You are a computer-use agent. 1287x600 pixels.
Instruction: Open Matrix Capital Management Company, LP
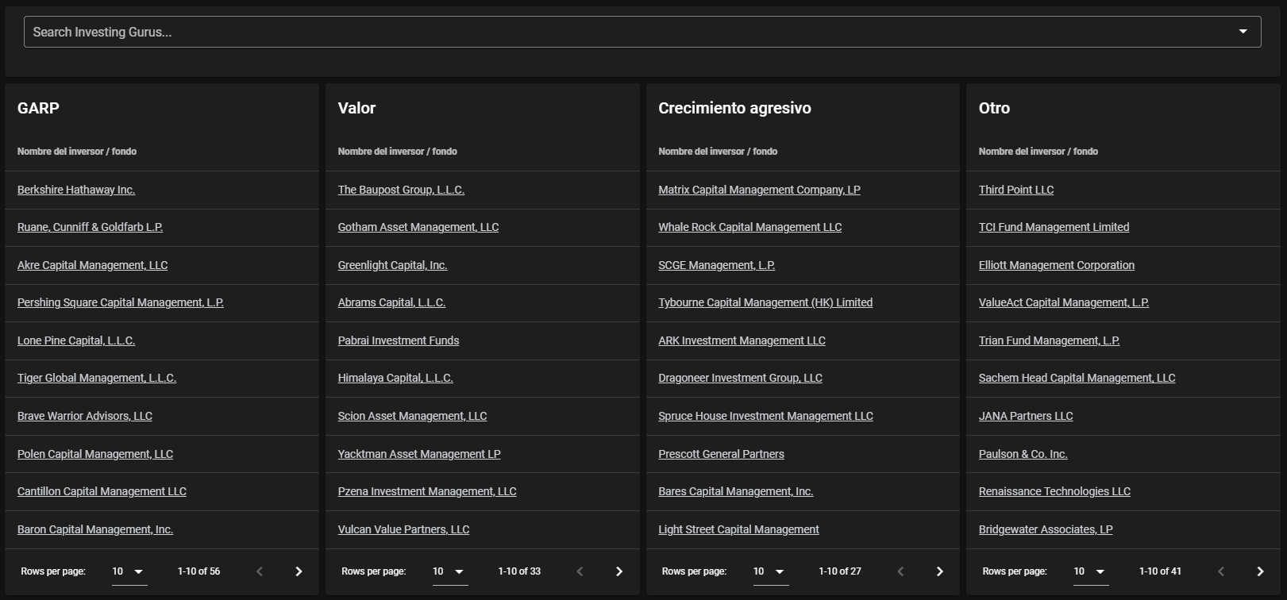[759, 190]
